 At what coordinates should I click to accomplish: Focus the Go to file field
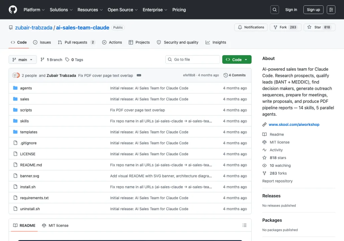[x=192, y=60]
